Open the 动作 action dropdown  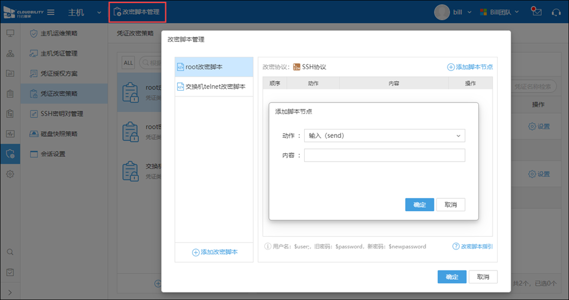(x=384, y=136)
